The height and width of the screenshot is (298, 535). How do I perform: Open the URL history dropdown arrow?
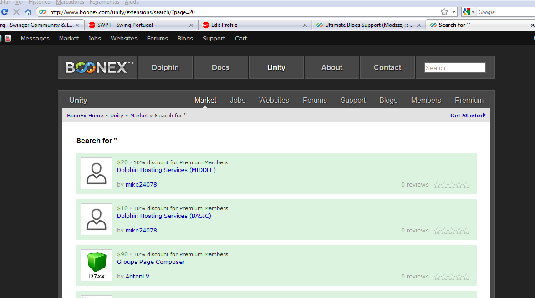tap(454, 12)
